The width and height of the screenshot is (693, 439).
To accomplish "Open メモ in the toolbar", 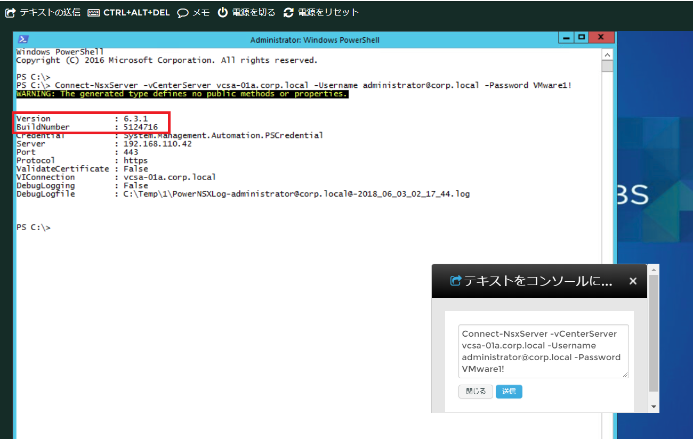I will click(201, 13).
